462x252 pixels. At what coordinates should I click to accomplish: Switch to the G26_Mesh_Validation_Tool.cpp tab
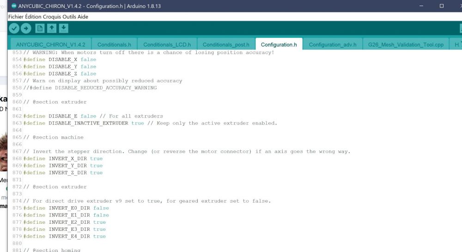point(406,44)
